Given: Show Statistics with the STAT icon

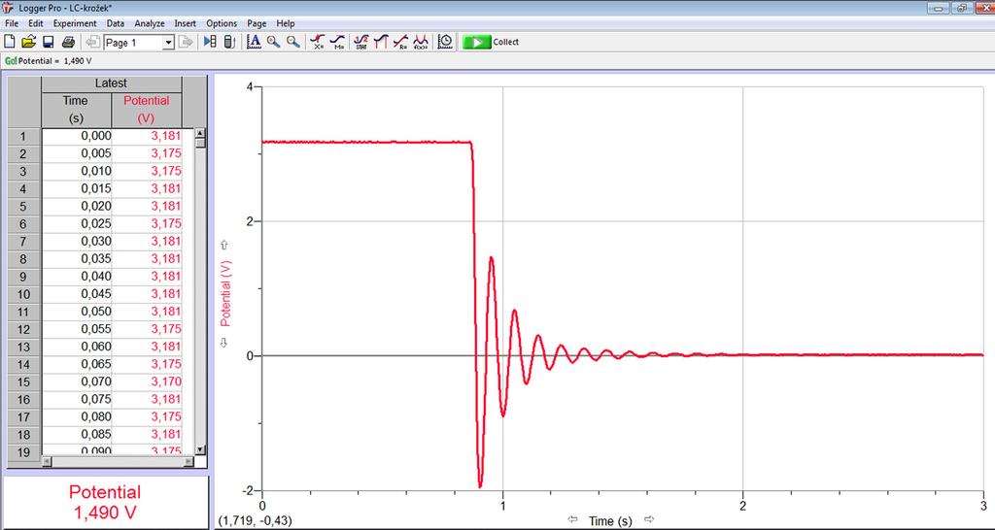Looking at the screenshot, I should (x=361, y=42).
